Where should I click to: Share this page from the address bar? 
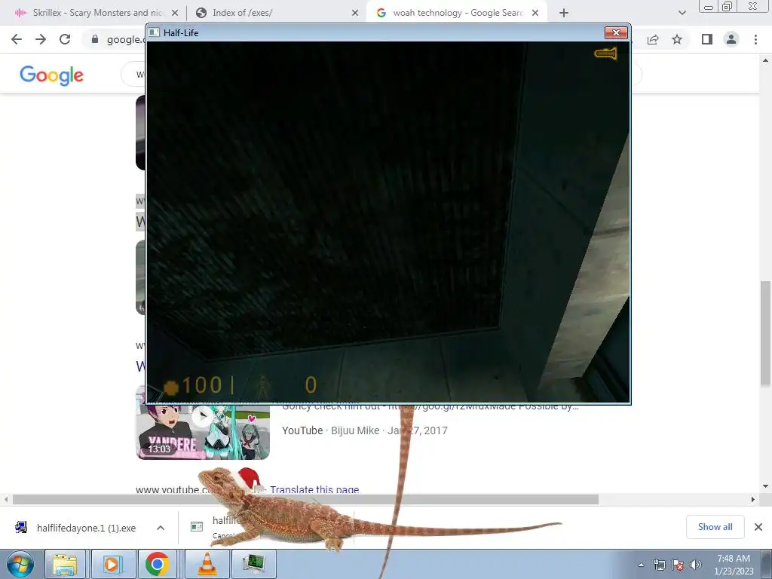point(653,39)
